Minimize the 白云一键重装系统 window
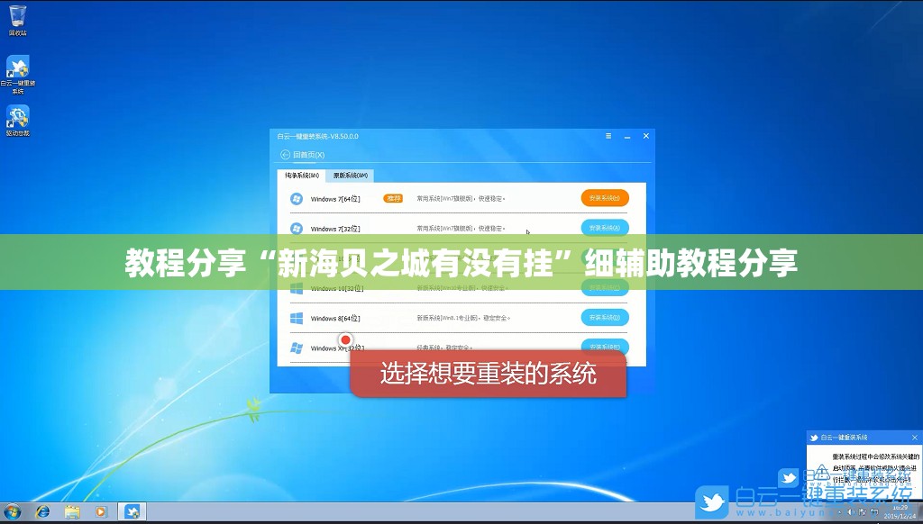 pos(627,137)
